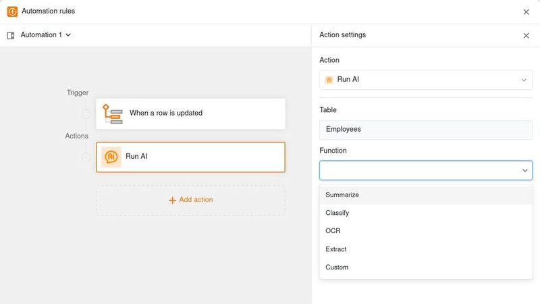
Task: Collapse the Function dropdown arrow
Action: [x=524, y=171]
